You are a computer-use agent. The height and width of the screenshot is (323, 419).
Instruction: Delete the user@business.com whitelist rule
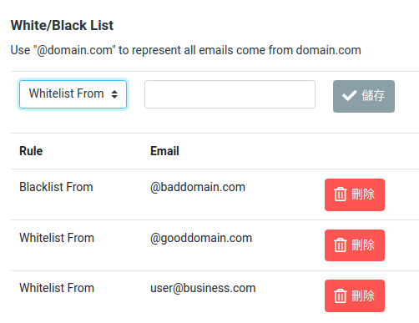pyautogui.click(x=355, y=295)
